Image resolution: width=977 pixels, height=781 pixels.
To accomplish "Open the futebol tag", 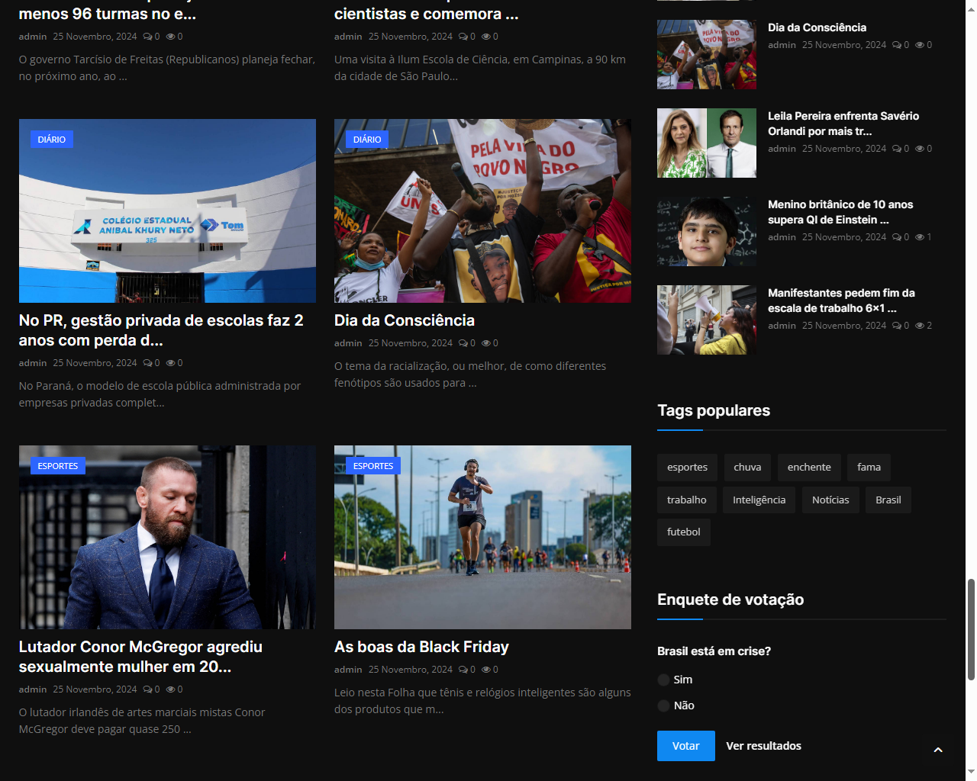I will click(683, 532).
